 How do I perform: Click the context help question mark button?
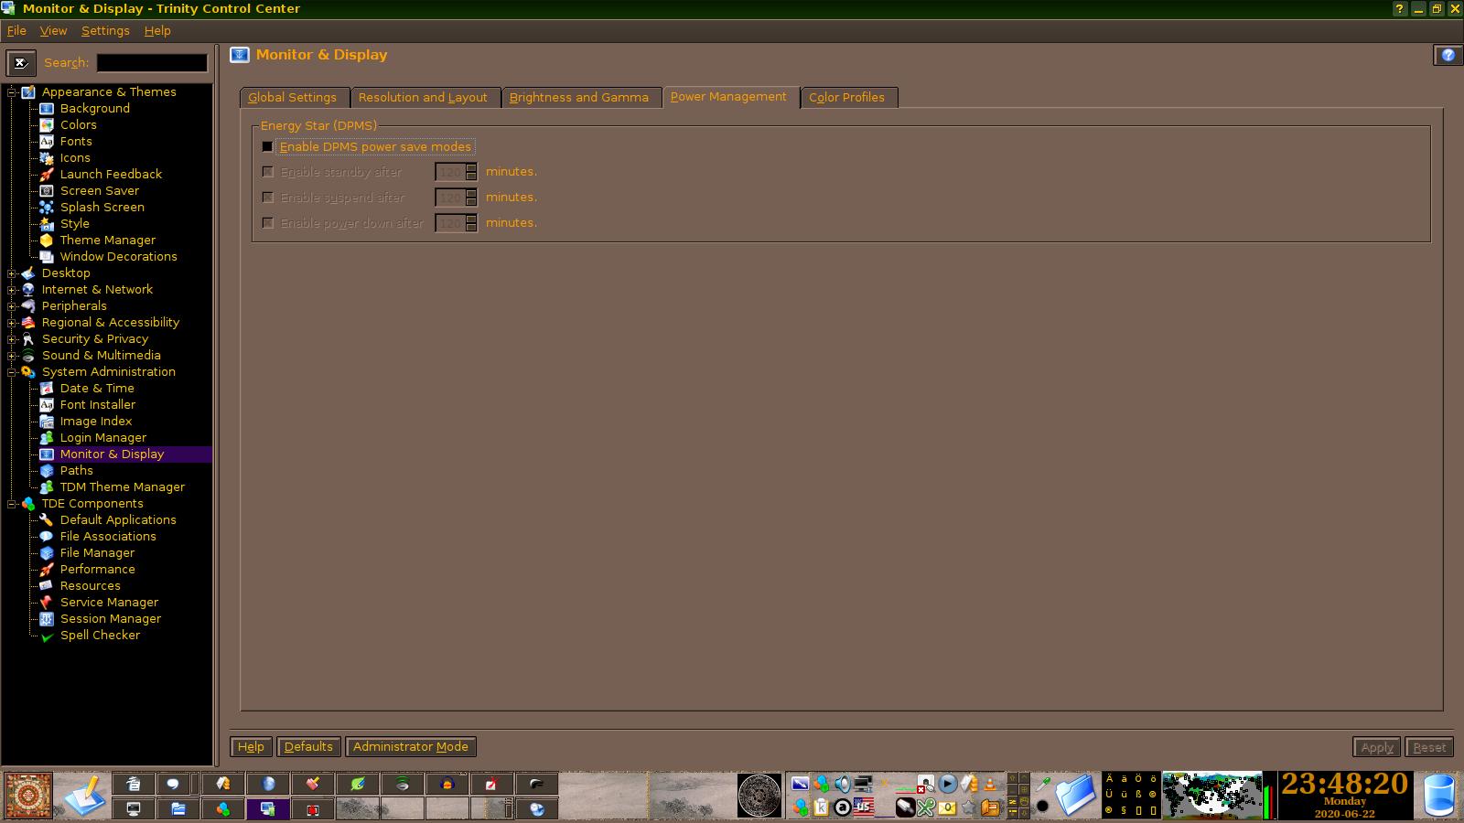coord(1448,55)
